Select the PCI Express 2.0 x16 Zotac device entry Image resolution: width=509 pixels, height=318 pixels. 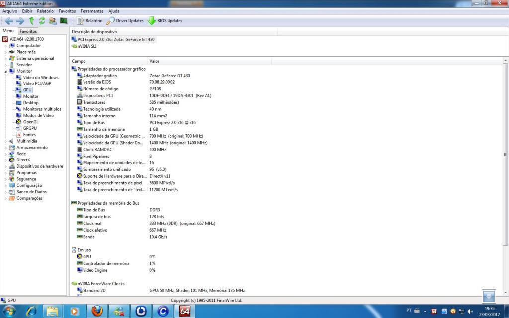coord(113,40)
